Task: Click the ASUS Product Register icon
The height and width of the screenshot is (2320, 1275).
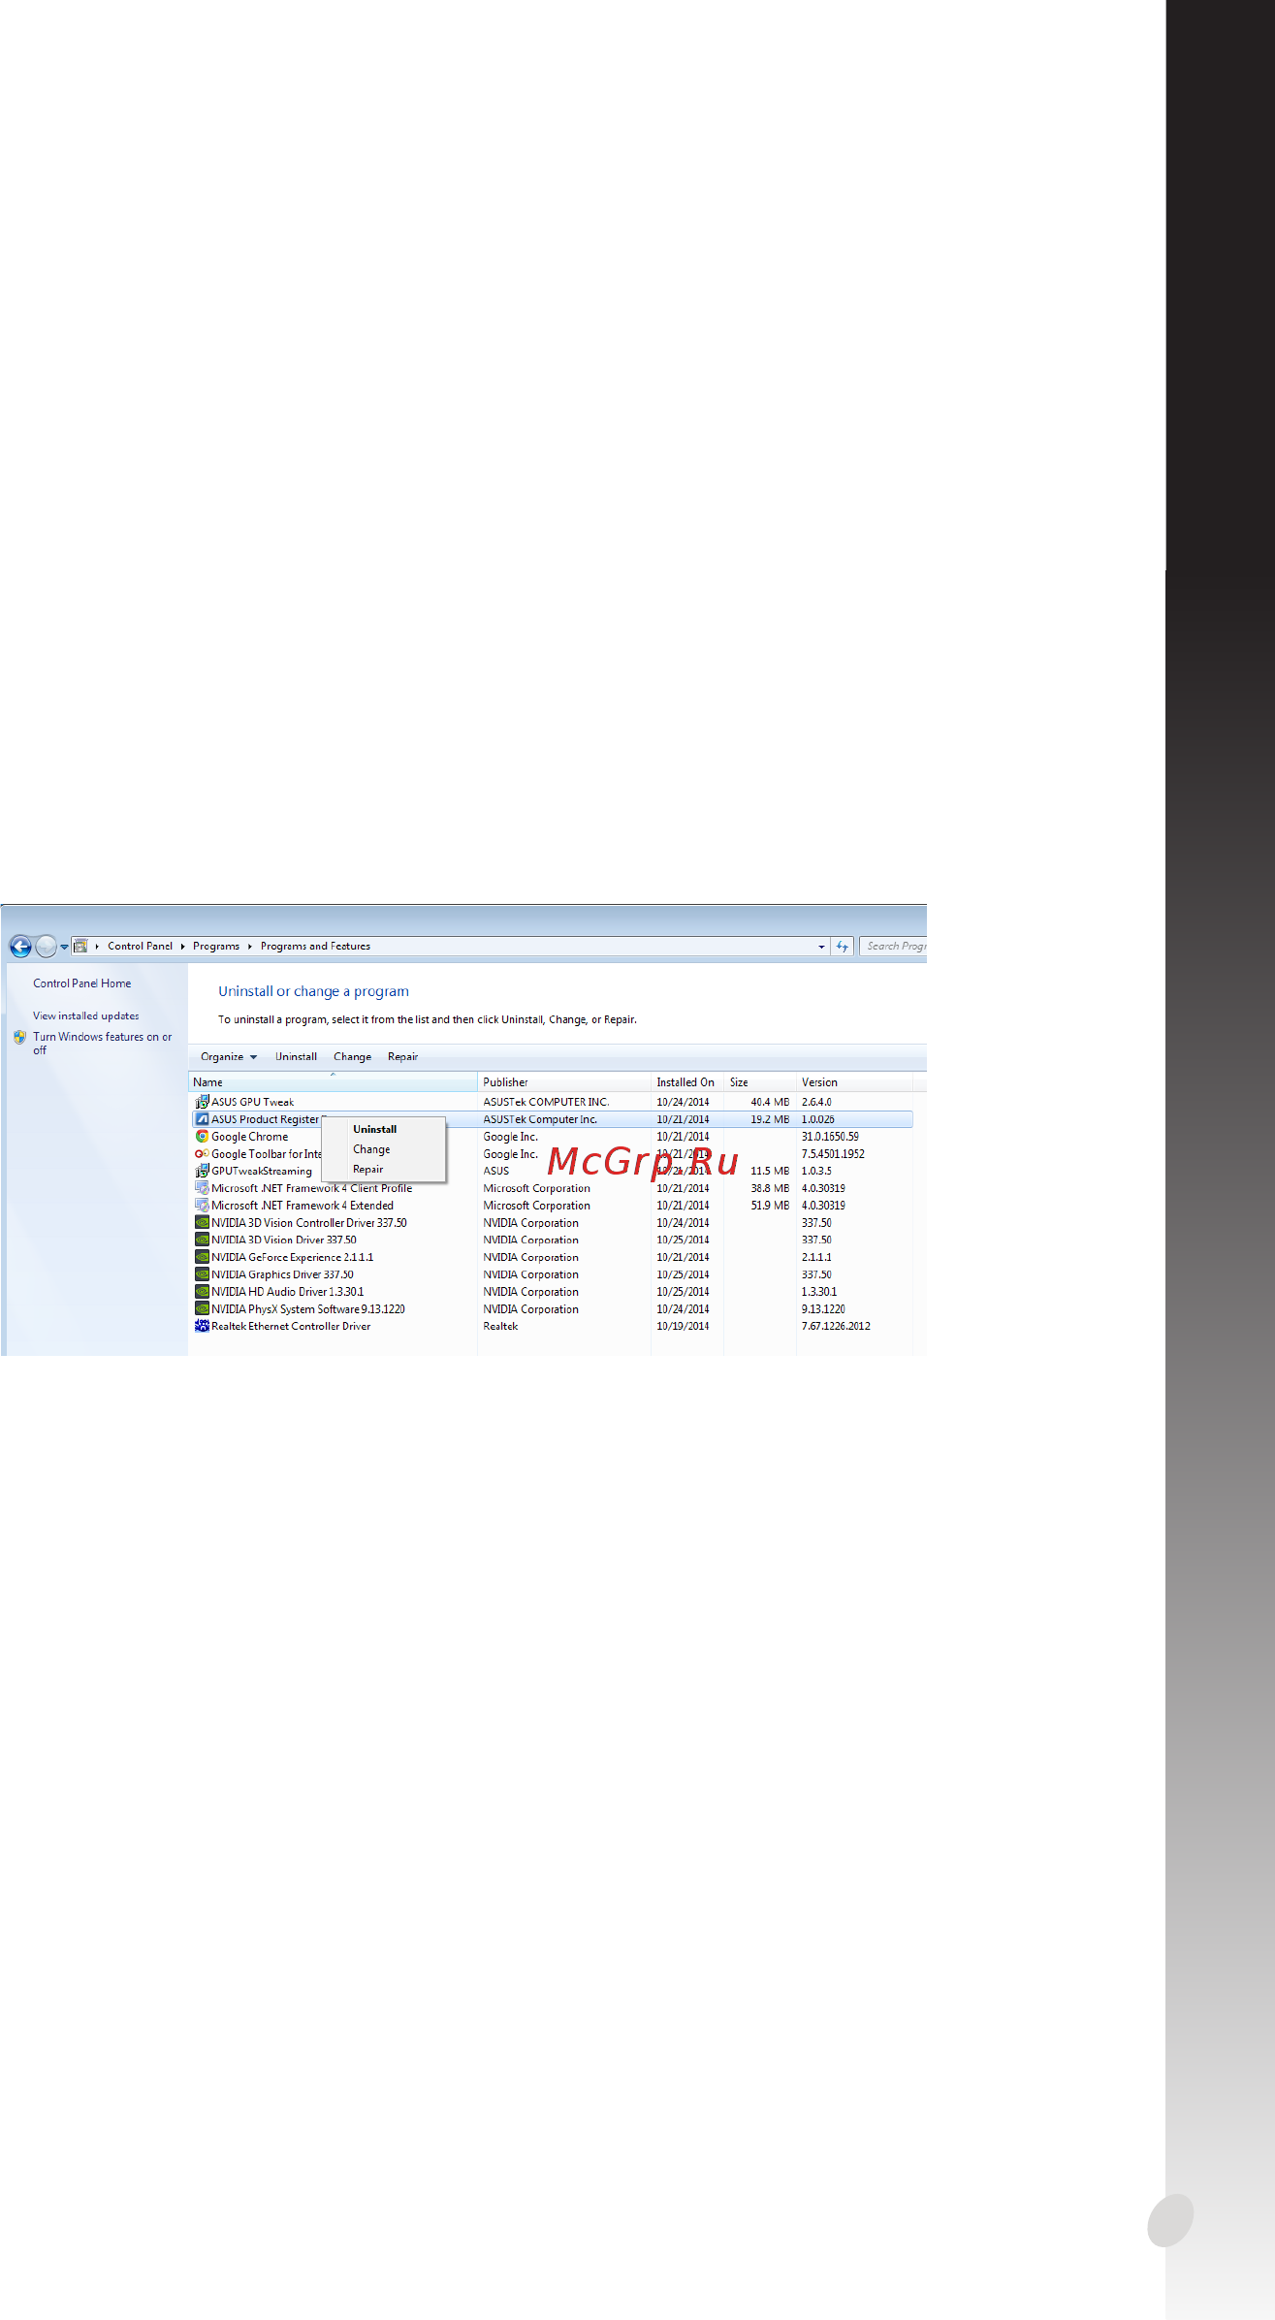Action: [x=202, y=1119]
